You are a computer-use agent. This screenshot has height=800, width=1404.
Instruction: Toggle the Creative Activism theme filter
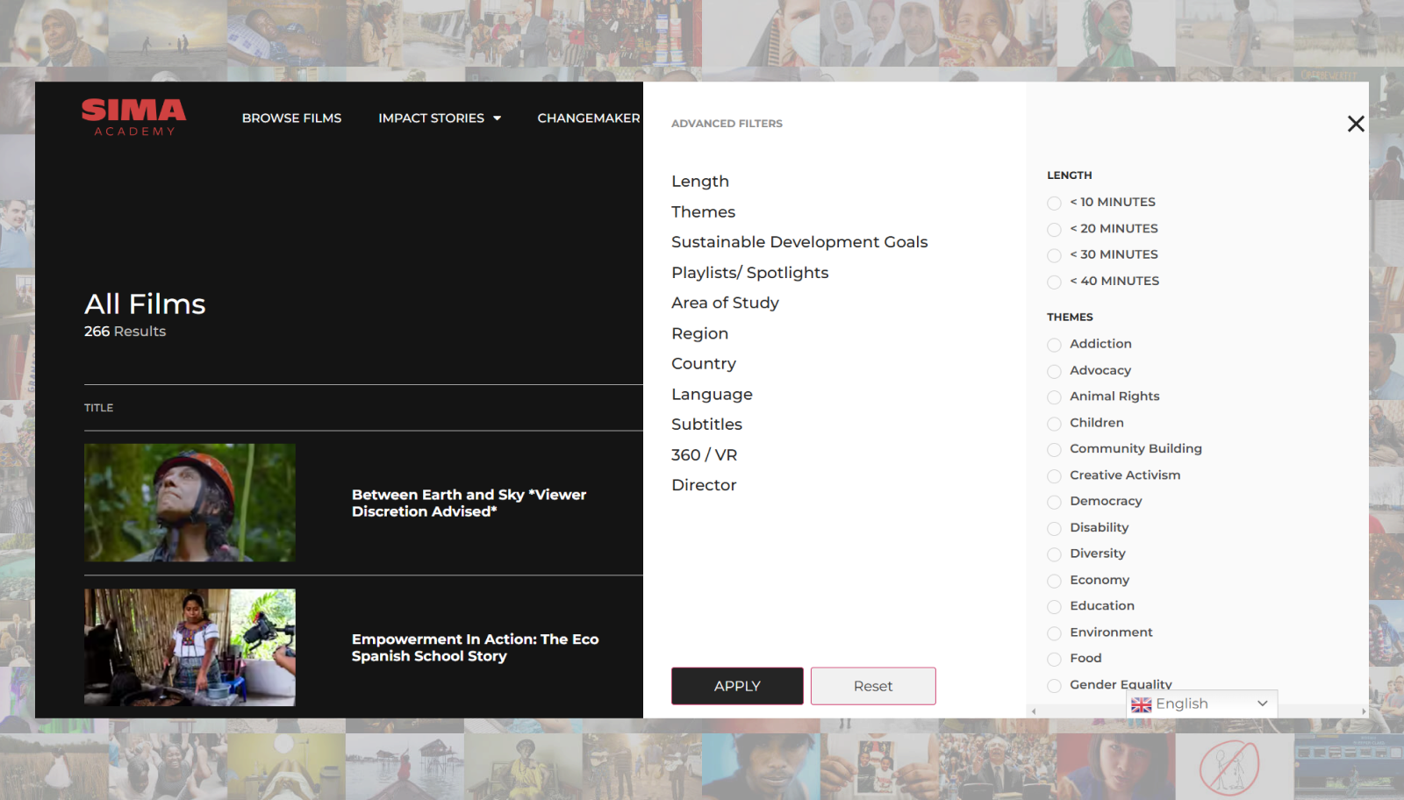coord(1054,476)
